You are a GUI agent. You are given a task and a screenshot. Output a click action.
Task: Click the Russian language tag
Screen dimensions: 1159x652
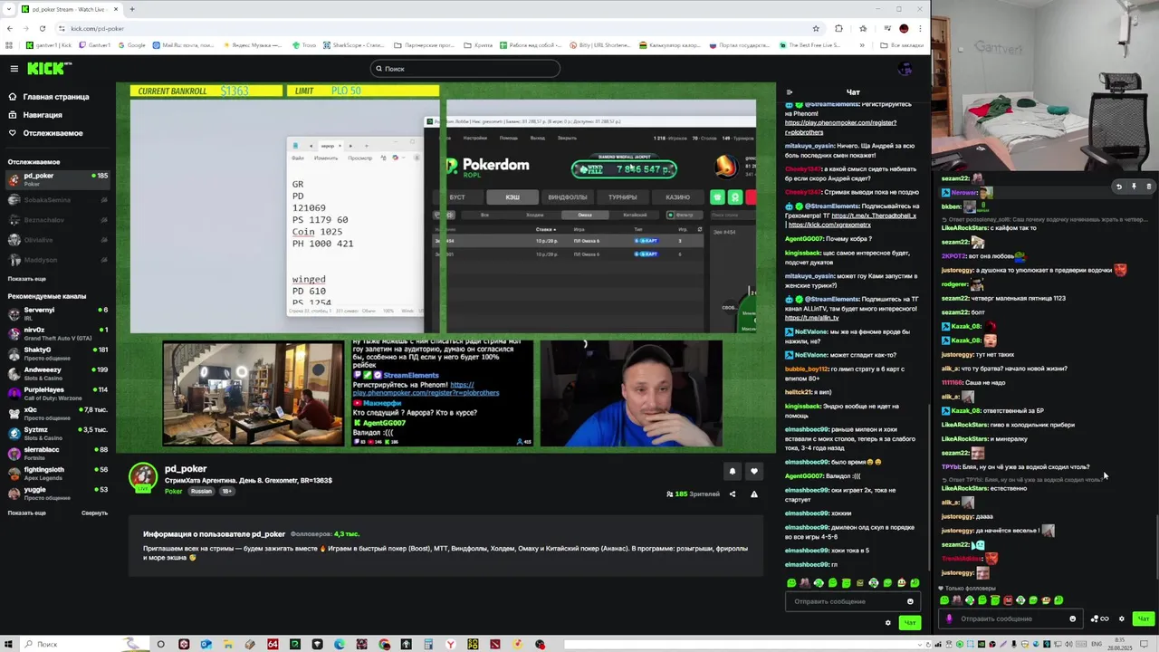201,492
